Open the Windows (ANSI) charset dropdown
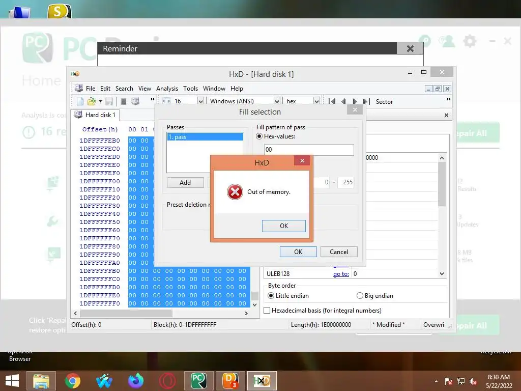Screen dimensions: 521x391 [276, 101]
